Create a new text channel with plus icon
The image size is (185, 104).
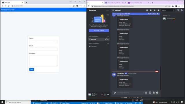point(108,36)
